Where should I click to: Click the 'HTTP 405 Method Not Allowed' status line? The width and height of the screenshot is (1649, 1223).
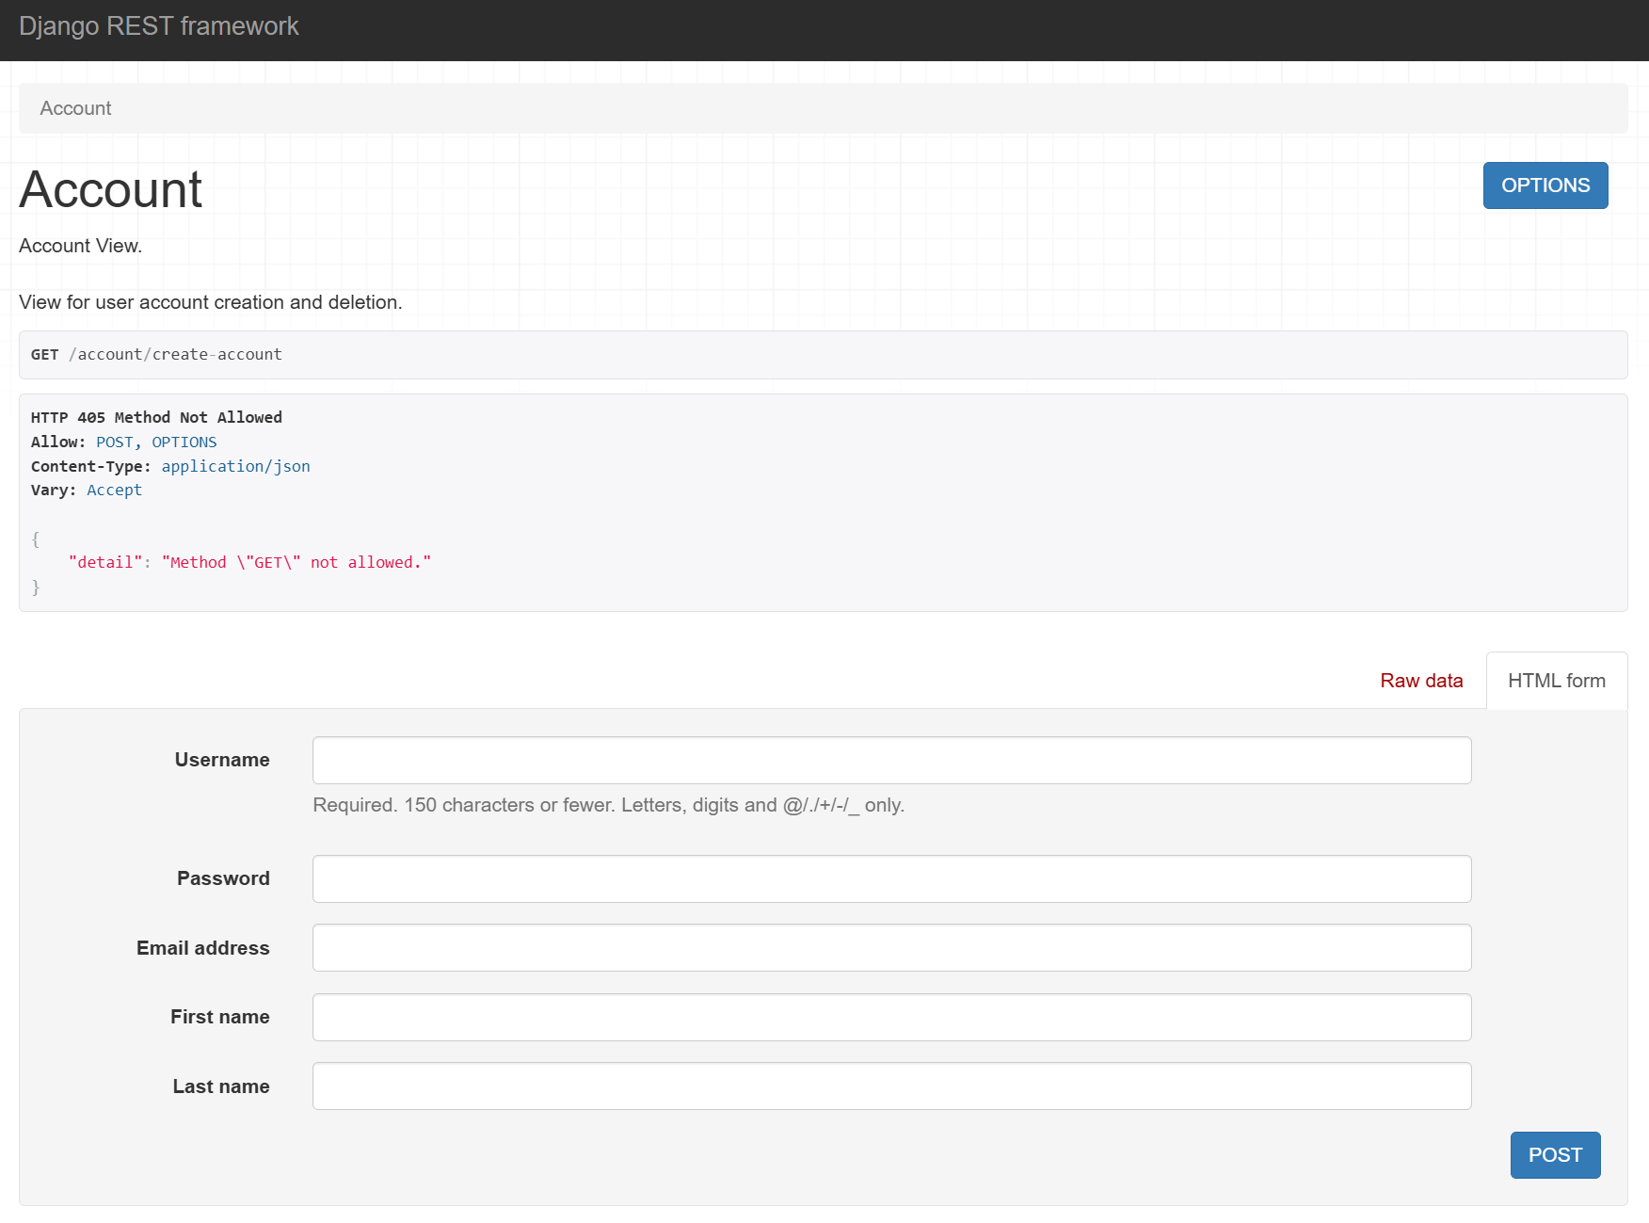156,417
